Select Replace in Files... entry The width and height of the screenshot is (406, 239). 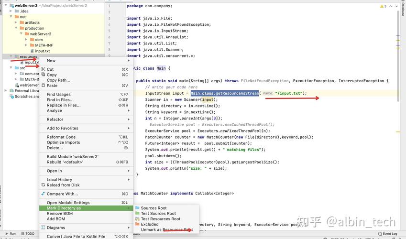(x=86, y=105)
